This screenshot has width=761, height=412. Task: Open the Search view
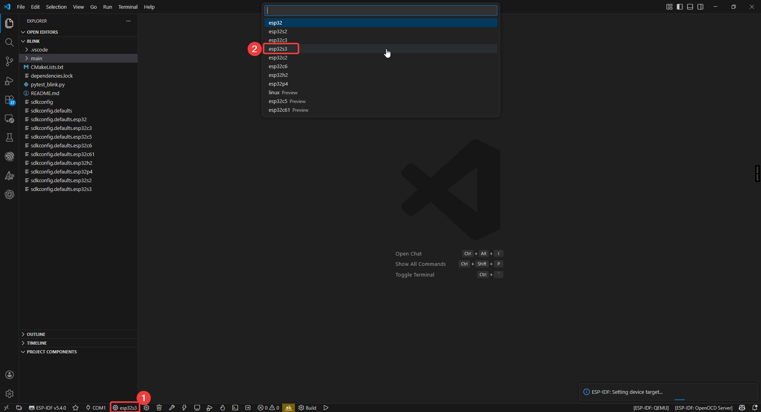click(10, 42)
